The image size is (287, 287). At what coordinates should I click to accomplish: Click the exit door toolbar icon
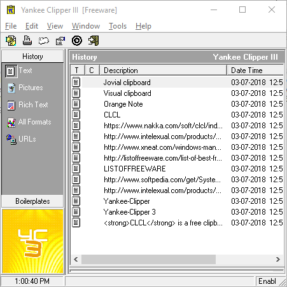click(x=94, y=41)
